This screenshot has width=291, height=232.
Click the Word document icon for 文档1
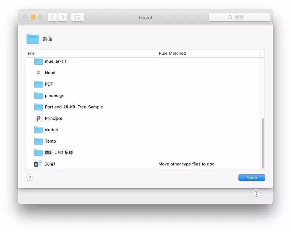(x=38, y=164)
